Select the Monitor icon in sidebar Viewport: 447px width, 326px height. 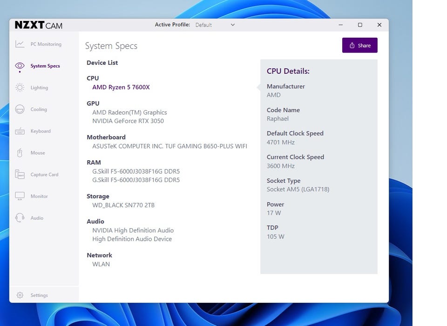[x=20, y=196]
